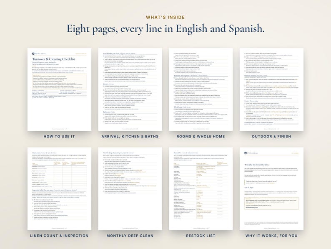Open the Arrival, Kitchen & Baths page thumbnail

tap(130, 89)
